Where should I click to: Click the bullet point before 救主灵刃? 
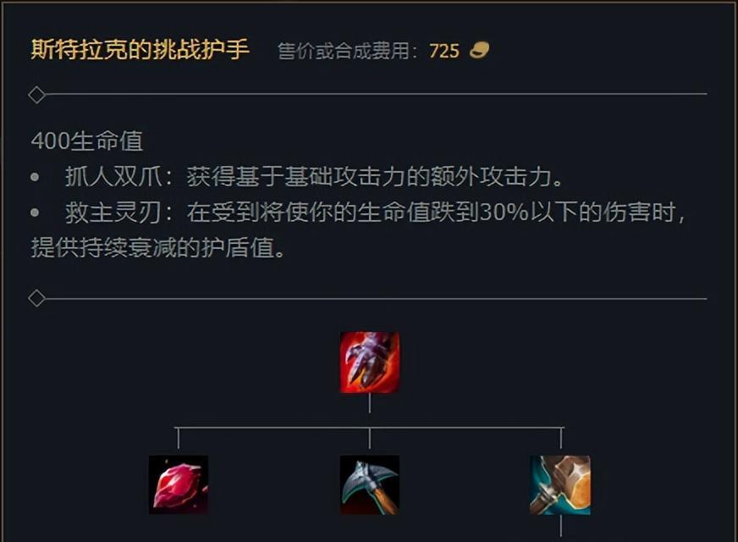(x=35, y=213)
